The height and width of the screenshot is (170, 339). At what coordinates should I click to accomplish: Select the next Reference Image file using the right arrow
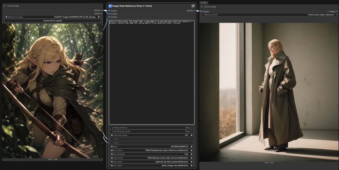[x=99, y=17]
